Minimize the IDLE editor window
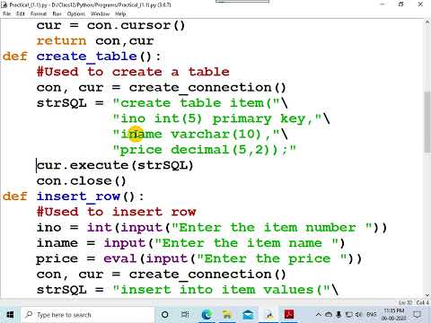 click(x=383, y=4)
